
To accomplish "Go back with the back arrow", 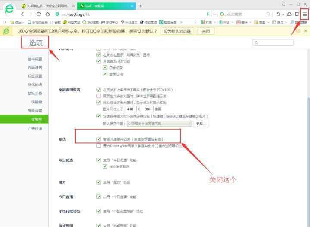I will 22,14.
